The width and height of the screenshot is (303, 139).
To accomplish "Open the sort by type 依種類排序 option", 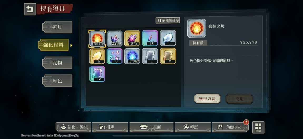I will click(168, 20).
